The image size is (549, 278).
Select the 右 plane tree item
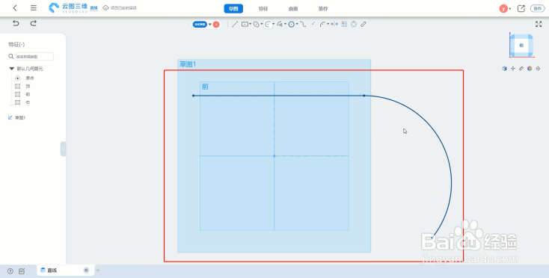point(27,102)
